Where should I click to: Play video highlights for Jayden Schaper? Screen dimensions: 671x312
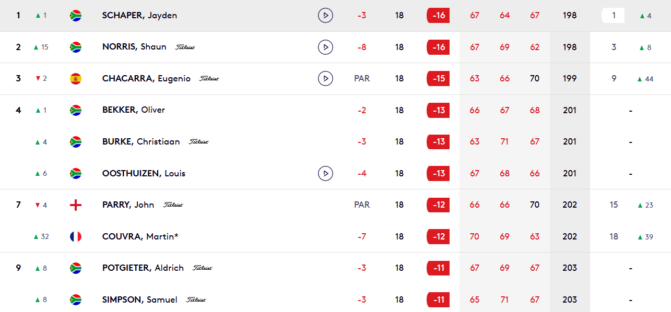click(325, 16)
